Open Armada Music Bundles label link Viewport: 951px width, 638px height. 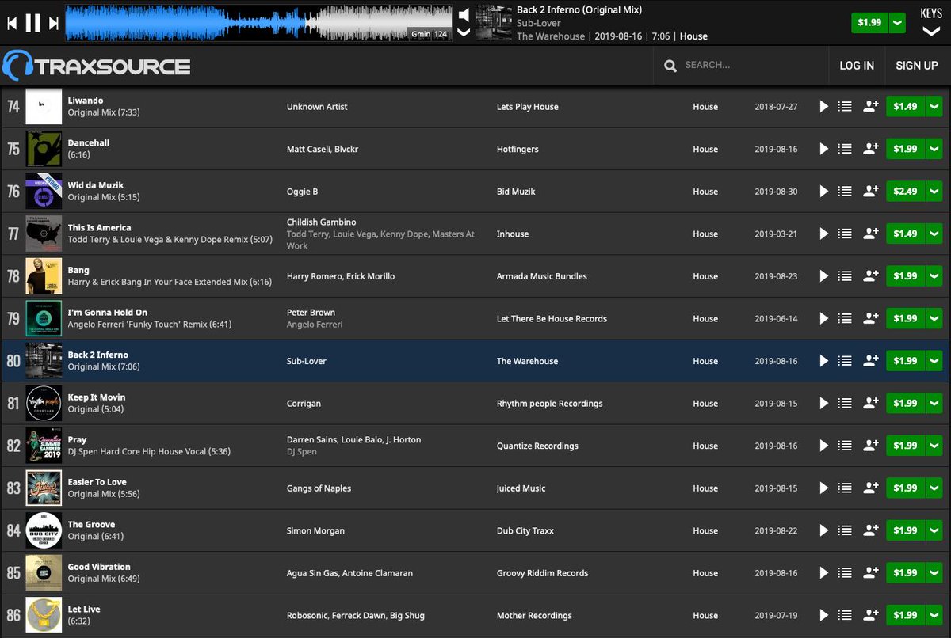(x=542, y=276)
